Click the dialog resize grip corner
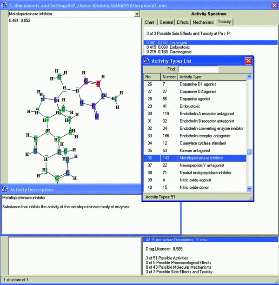Screen dimensions: 279x285 (251, 199)
